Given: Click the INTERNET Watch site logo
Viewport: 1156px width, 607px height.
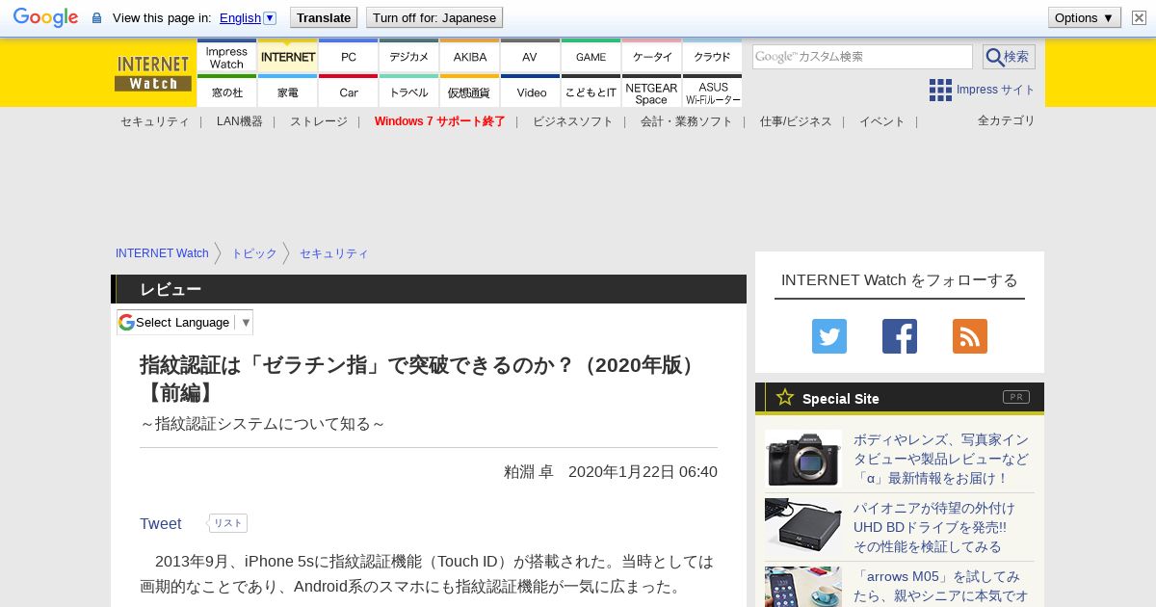Looking at the screenshot, I should (153, 73).
